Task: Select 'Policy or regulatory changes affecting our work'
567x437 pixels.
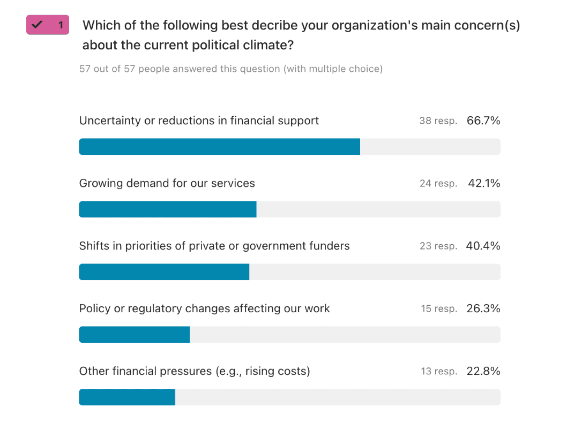Action: pos(204,308)
